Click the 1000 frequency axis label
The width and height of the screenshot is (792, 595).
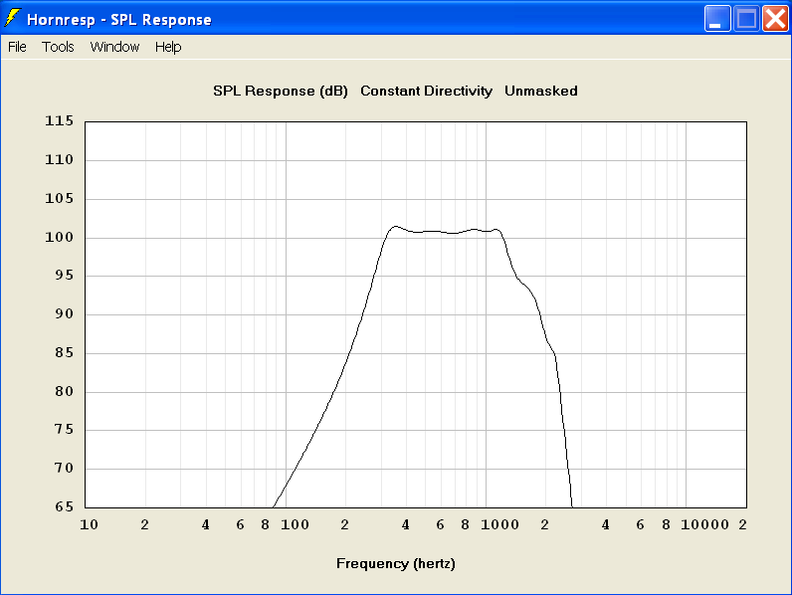tap(499, 524)
